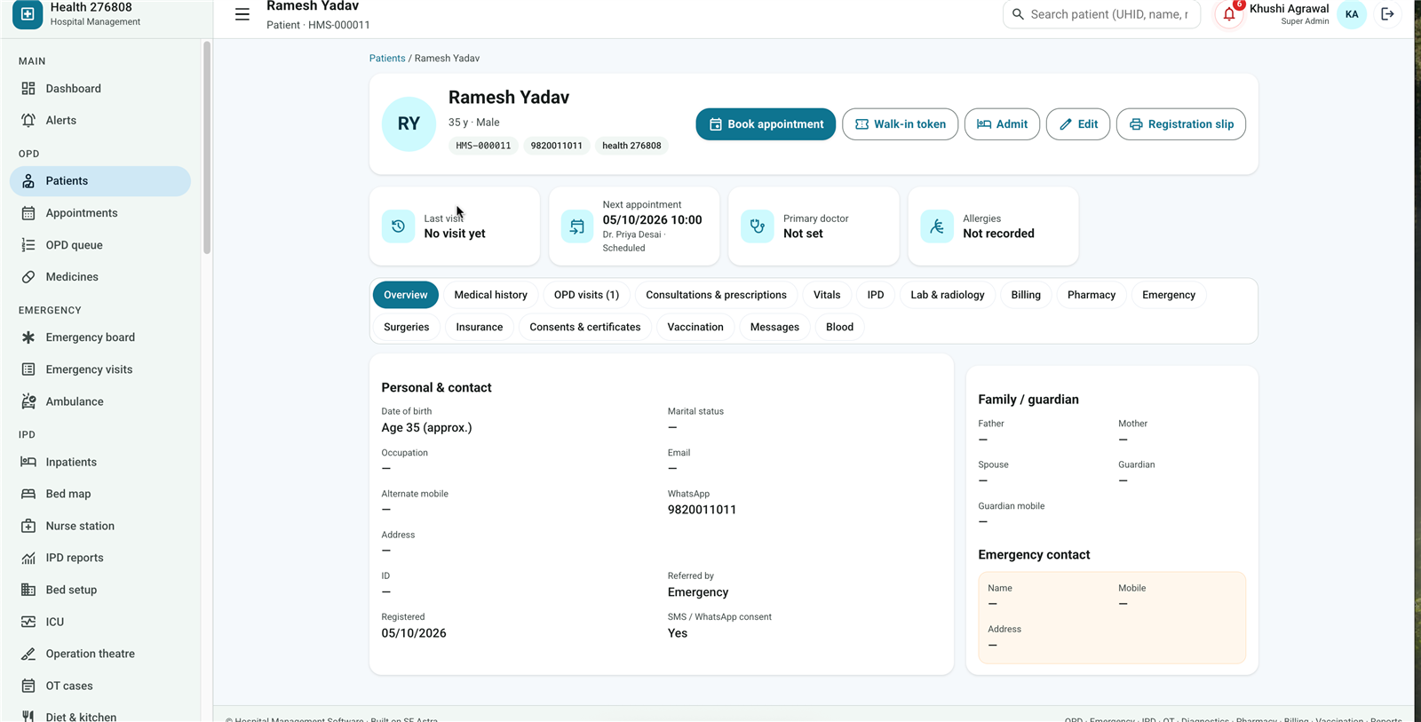Click the sidebar vertical scrollbar
Viewport: 1421px width, 722px height.
(207, 147)
